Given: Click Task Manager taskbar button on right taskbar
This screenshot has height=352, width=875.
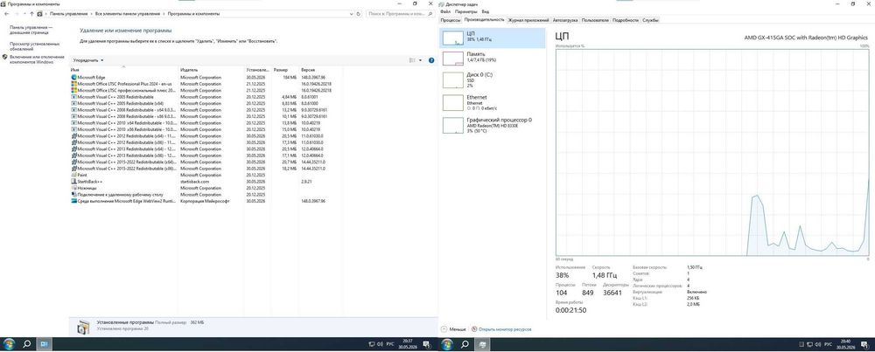Looking at the screenshot, I should 481,345.
